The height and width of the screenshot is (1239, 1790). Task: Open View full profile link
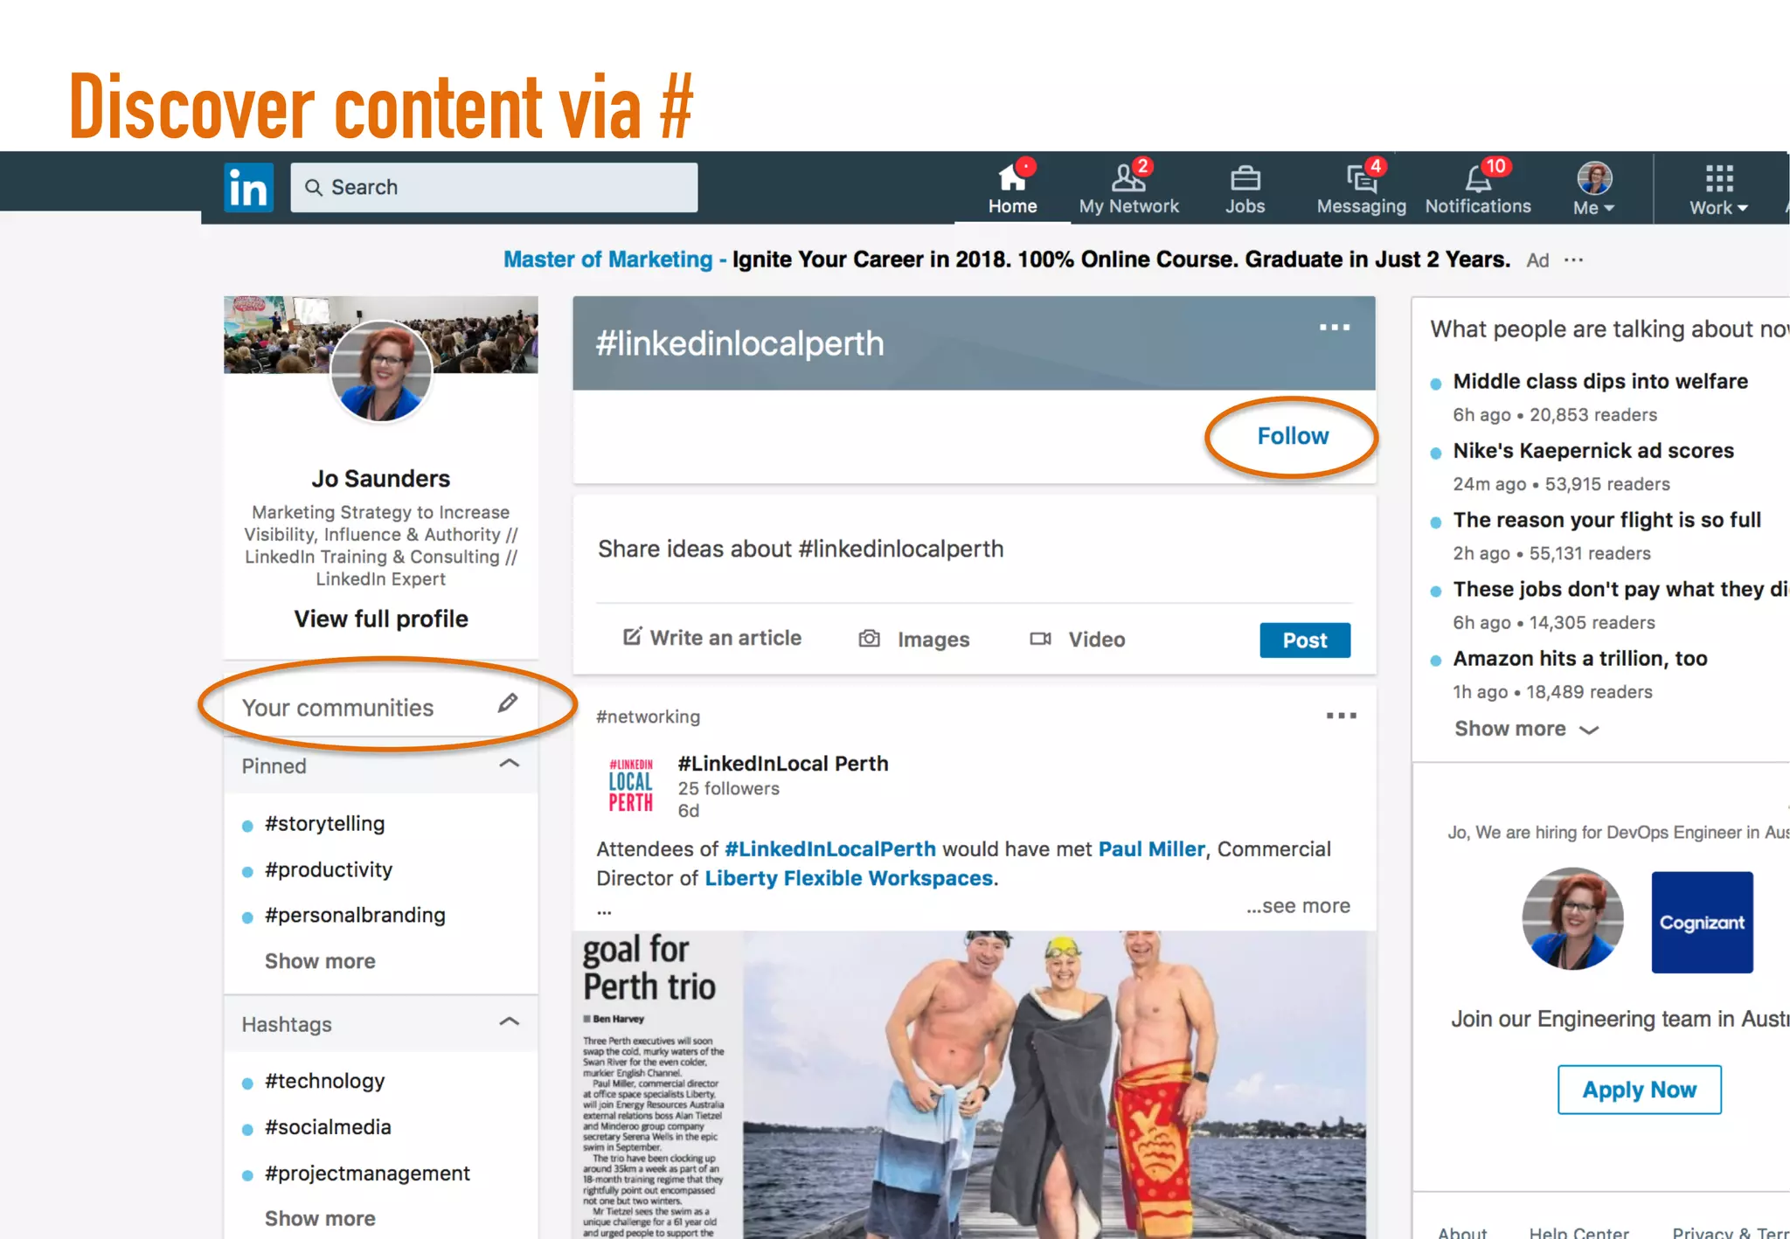click(x=381, y=619)
